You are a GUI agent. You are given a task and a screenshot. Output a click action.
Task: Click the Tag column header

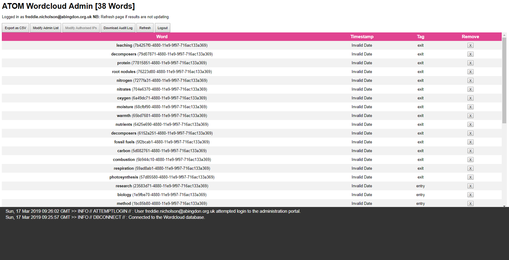420,37
